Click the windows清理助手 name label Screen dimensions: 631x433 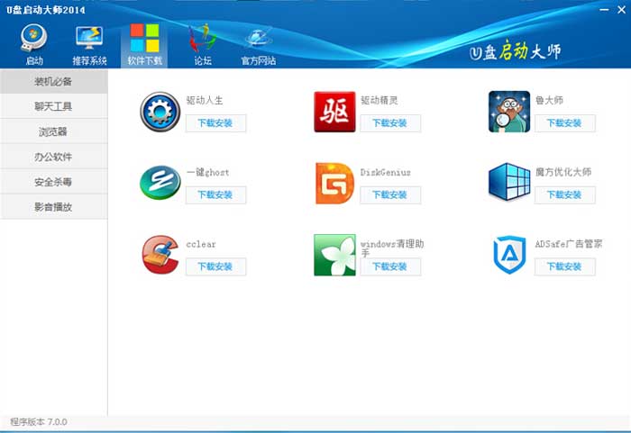click(392, 248)
